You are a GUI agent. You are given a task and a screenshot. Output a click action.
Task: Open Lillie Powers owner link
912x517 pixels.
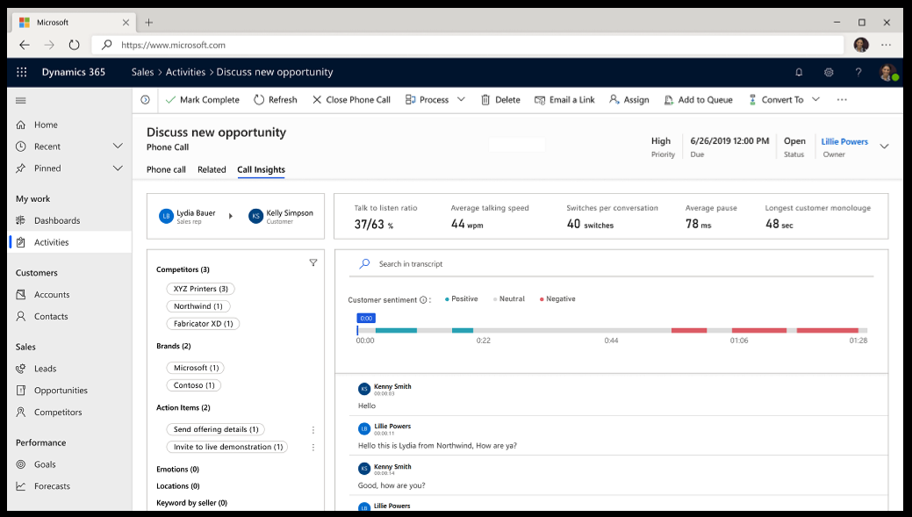[x=844, y=141]
